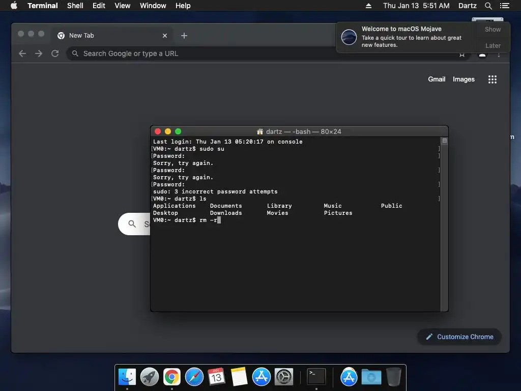Click the 'Downloads' entry in Terminal output
Viewport: 521px width, 391px height.
(x=226, y=213)
